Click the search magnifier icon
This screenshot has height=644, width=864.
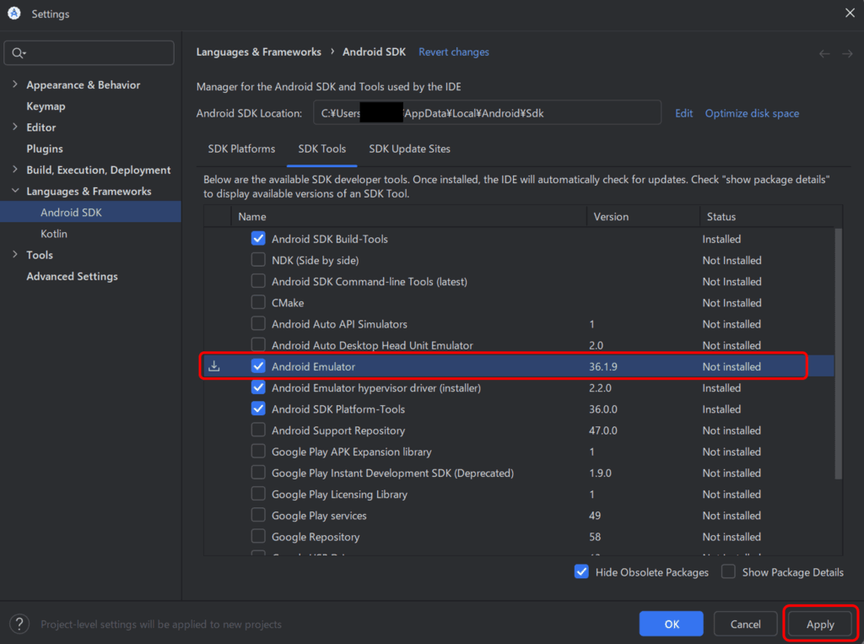[19, 53]
